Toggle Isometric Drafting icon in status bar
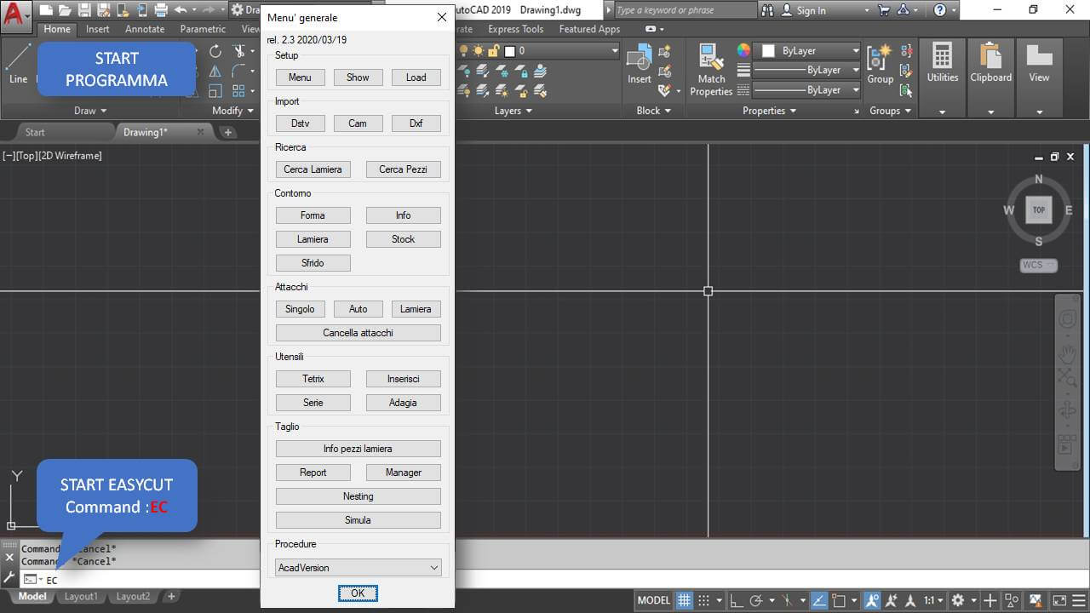 pos(787,600)
